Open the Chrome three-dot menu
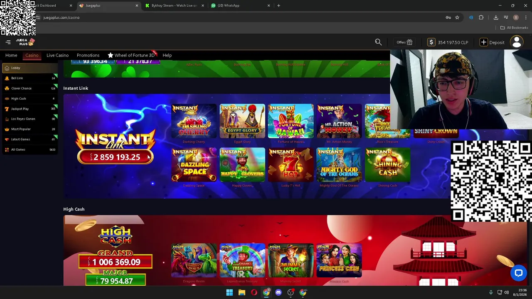Image resolution: width=532 pixels, height=299 pixels. click(x=526, y=17)
